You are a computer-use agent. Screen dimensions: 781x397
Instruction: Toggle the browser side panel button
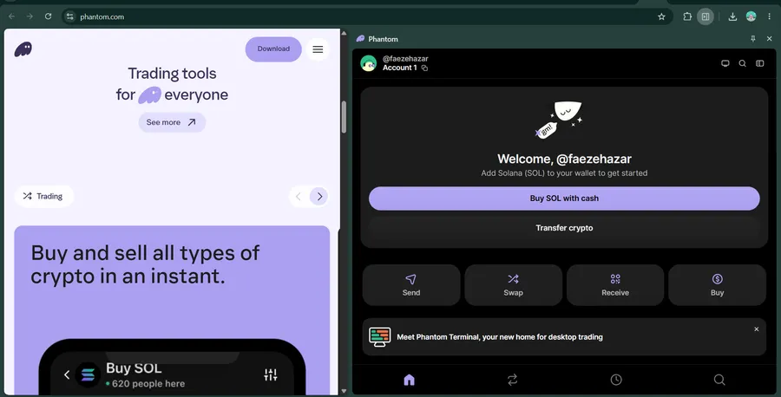tap(706, 16)
